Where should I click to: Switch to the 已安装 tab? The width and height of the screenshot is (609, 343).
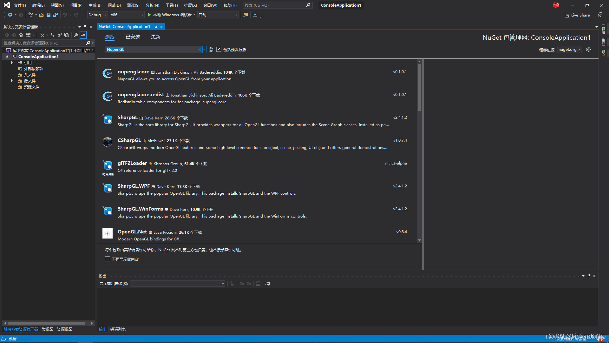pyautogui.click(x=133, y=37)
